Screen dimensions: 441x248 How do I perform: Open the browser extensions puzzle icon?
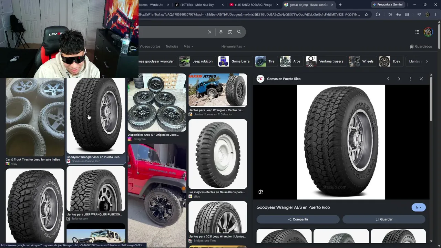pos(378,14)
